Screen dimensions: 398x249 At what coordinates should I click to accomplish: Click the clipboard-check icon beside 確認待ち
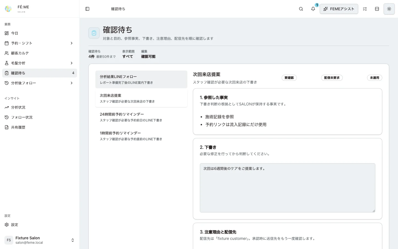point(7,73)
